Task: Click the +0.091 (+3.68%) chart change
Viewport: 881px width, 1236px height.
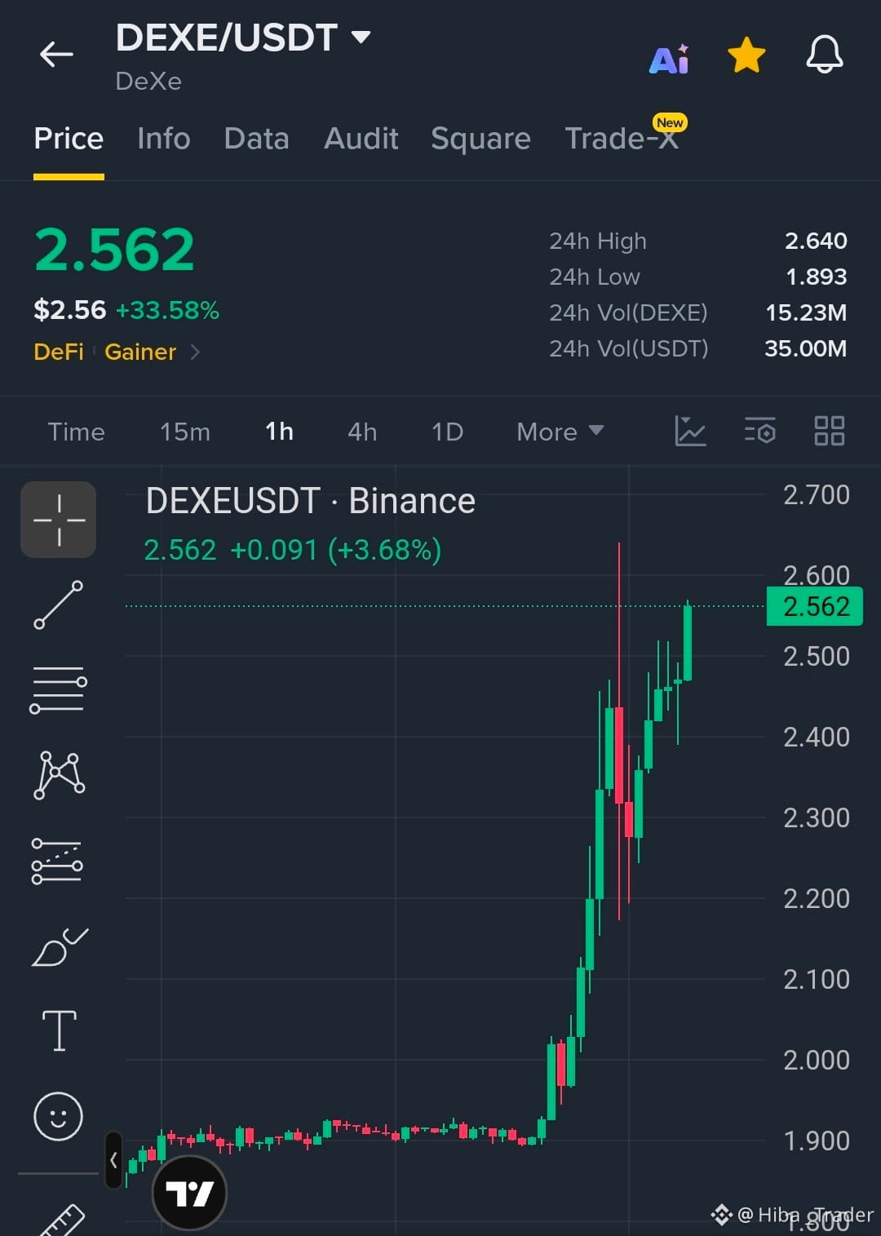Action: pos(335,550)
